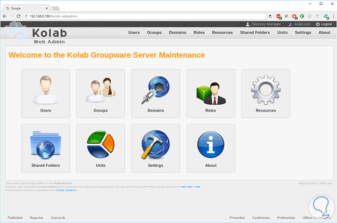This screenshot has width=337, height=223.
Task: Click the Logout button
Action: point(324,24)
